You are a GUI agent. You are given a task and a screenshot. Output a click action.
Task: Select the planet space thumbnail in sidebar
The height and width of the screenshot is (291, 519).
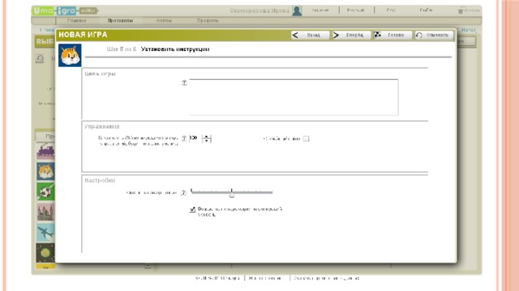tap(45, 253)
